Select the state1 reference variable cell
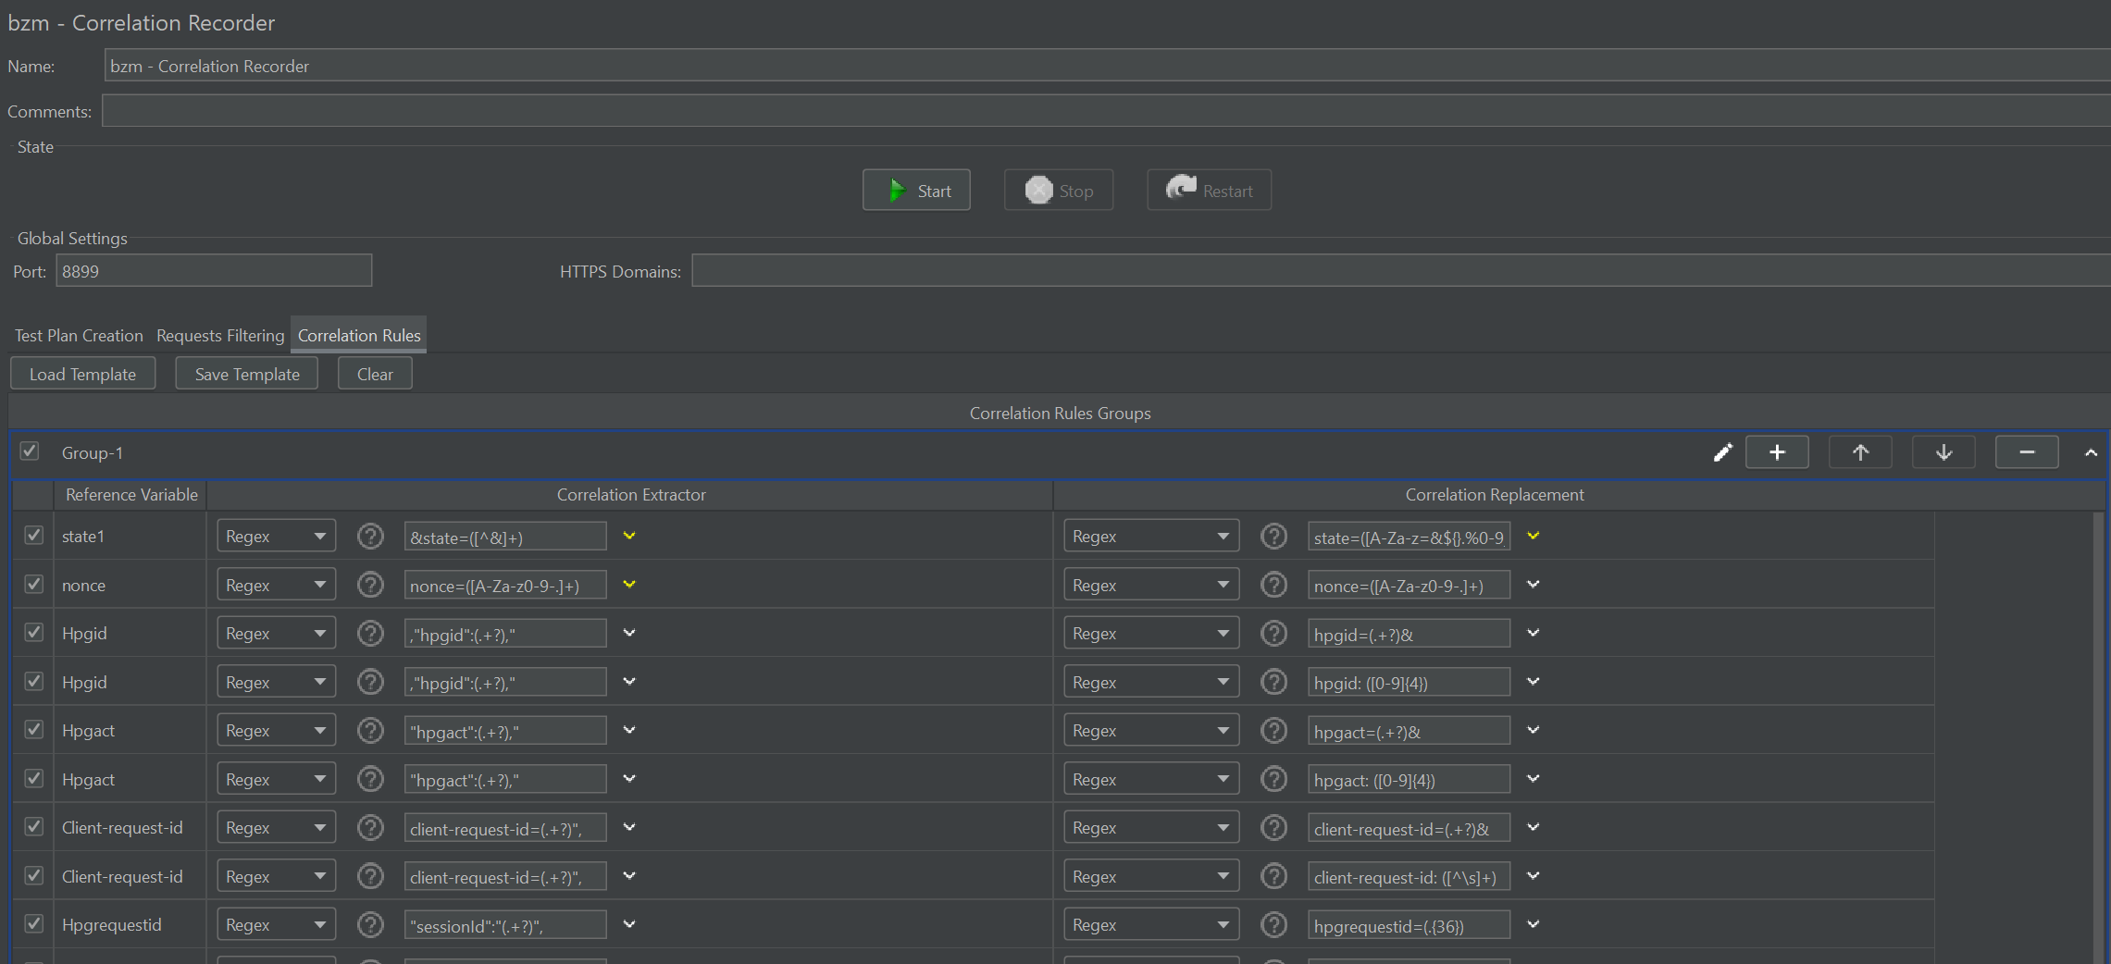This screenshot has height=964, width=2111. (130, 536)
